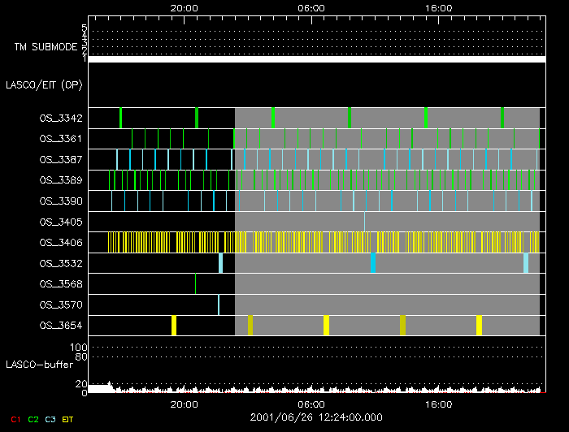Image resolution: width=569 pixels, height=432 pixels.
Task: Click the first green marker in OS_3342 row
Action: point(120,118)
